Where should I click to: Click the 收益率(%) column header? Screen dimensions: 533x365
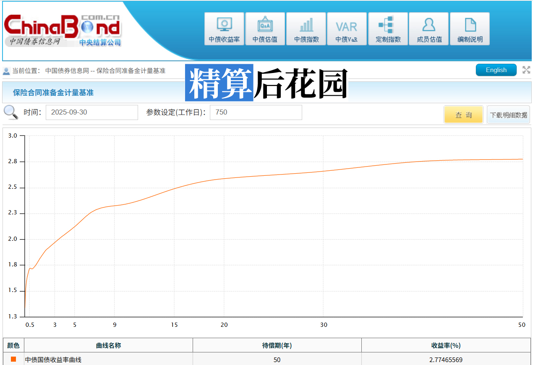446,346
